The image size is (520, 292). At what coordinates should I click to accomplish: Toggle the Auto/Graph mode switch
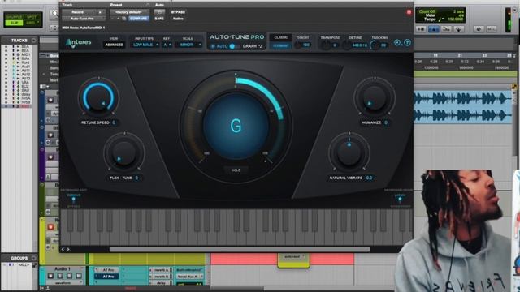coord(234,46)
